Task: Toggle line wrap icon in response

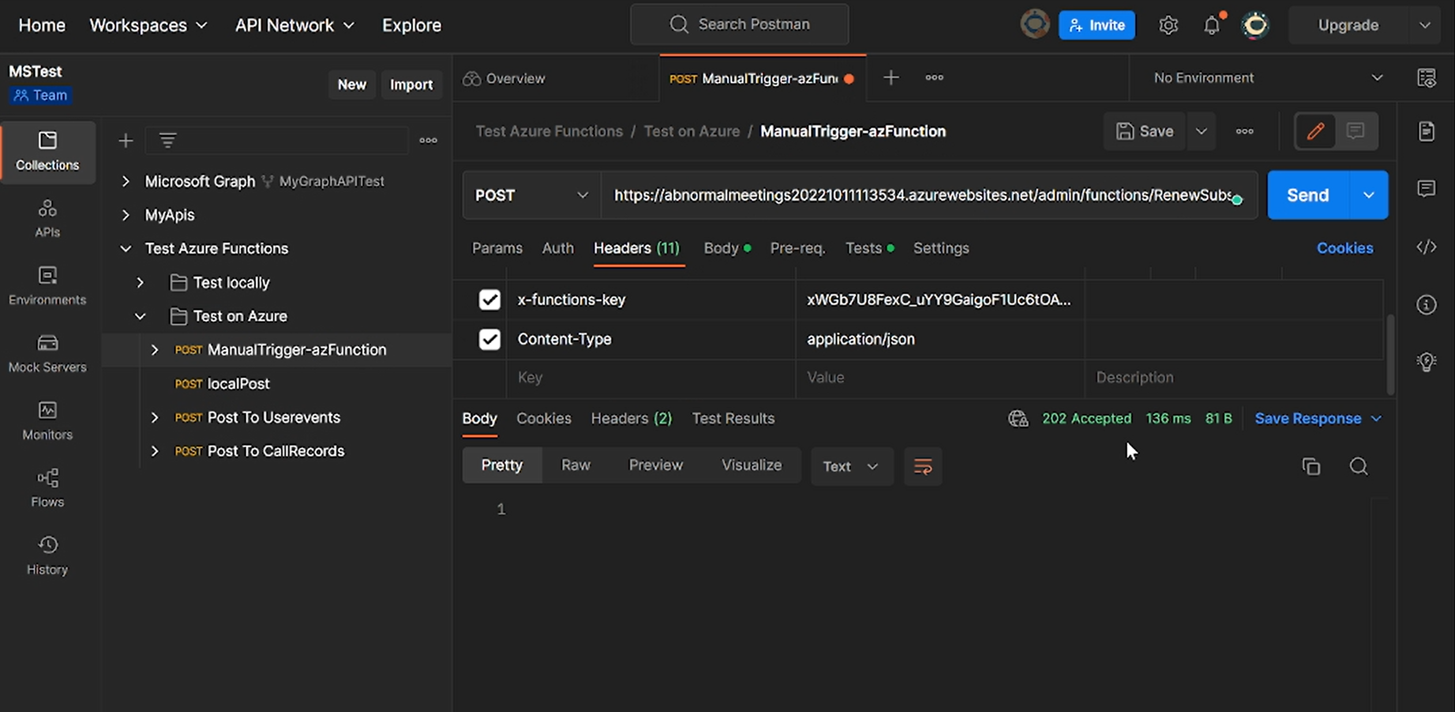Action: (922, 466)
